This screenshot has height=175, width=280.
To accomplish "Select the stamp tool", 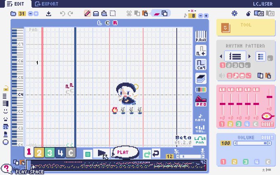I will (x=104, y=14).
